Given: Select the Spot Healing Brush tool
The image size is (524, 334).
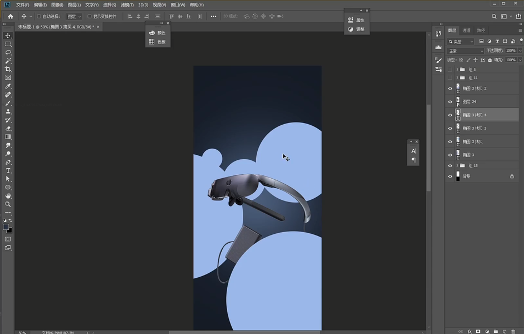Looking at the screenshot, I should (8, 95).
